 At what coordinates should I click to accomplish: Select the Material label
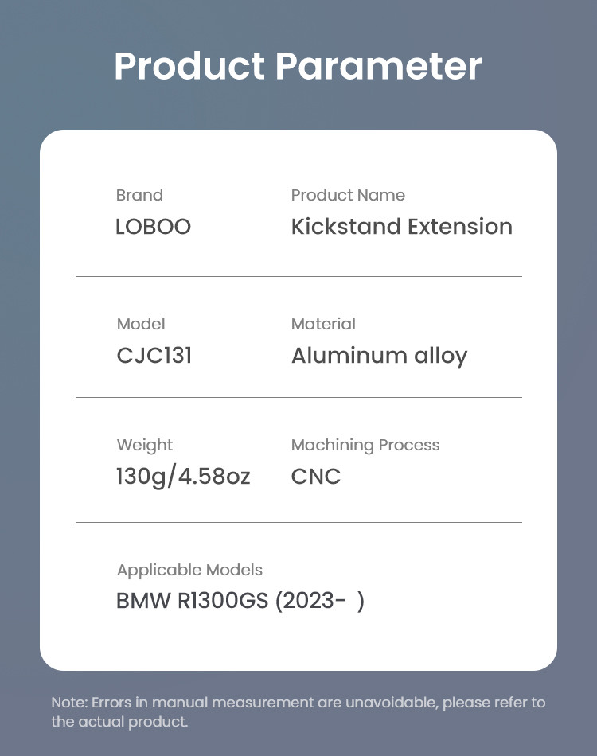click(323, 324)
